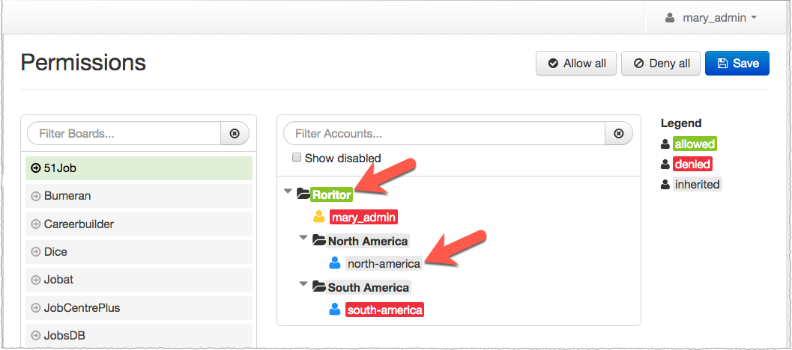Collapse the South America tree node
Image resolution: width=792 pixels, height=350 pixels.
303,285
